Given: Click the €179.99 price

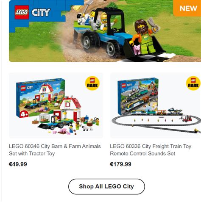Looking at the screenshot, I should point(120,164).
